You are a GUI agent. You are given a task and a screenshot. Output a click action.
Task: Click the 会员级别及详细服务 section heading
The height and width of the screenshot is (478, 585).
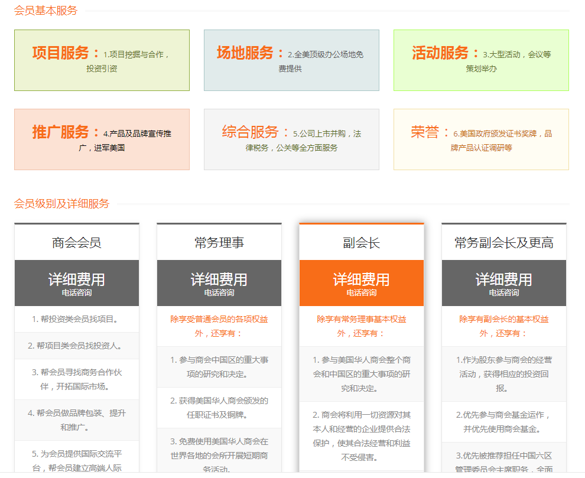61,204
